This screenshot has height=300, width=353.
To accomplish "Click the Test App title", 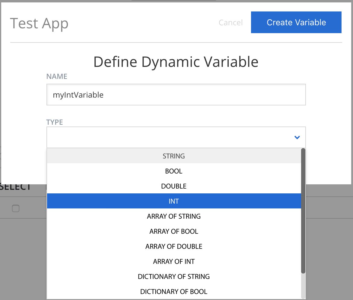I will coord(39,23).
